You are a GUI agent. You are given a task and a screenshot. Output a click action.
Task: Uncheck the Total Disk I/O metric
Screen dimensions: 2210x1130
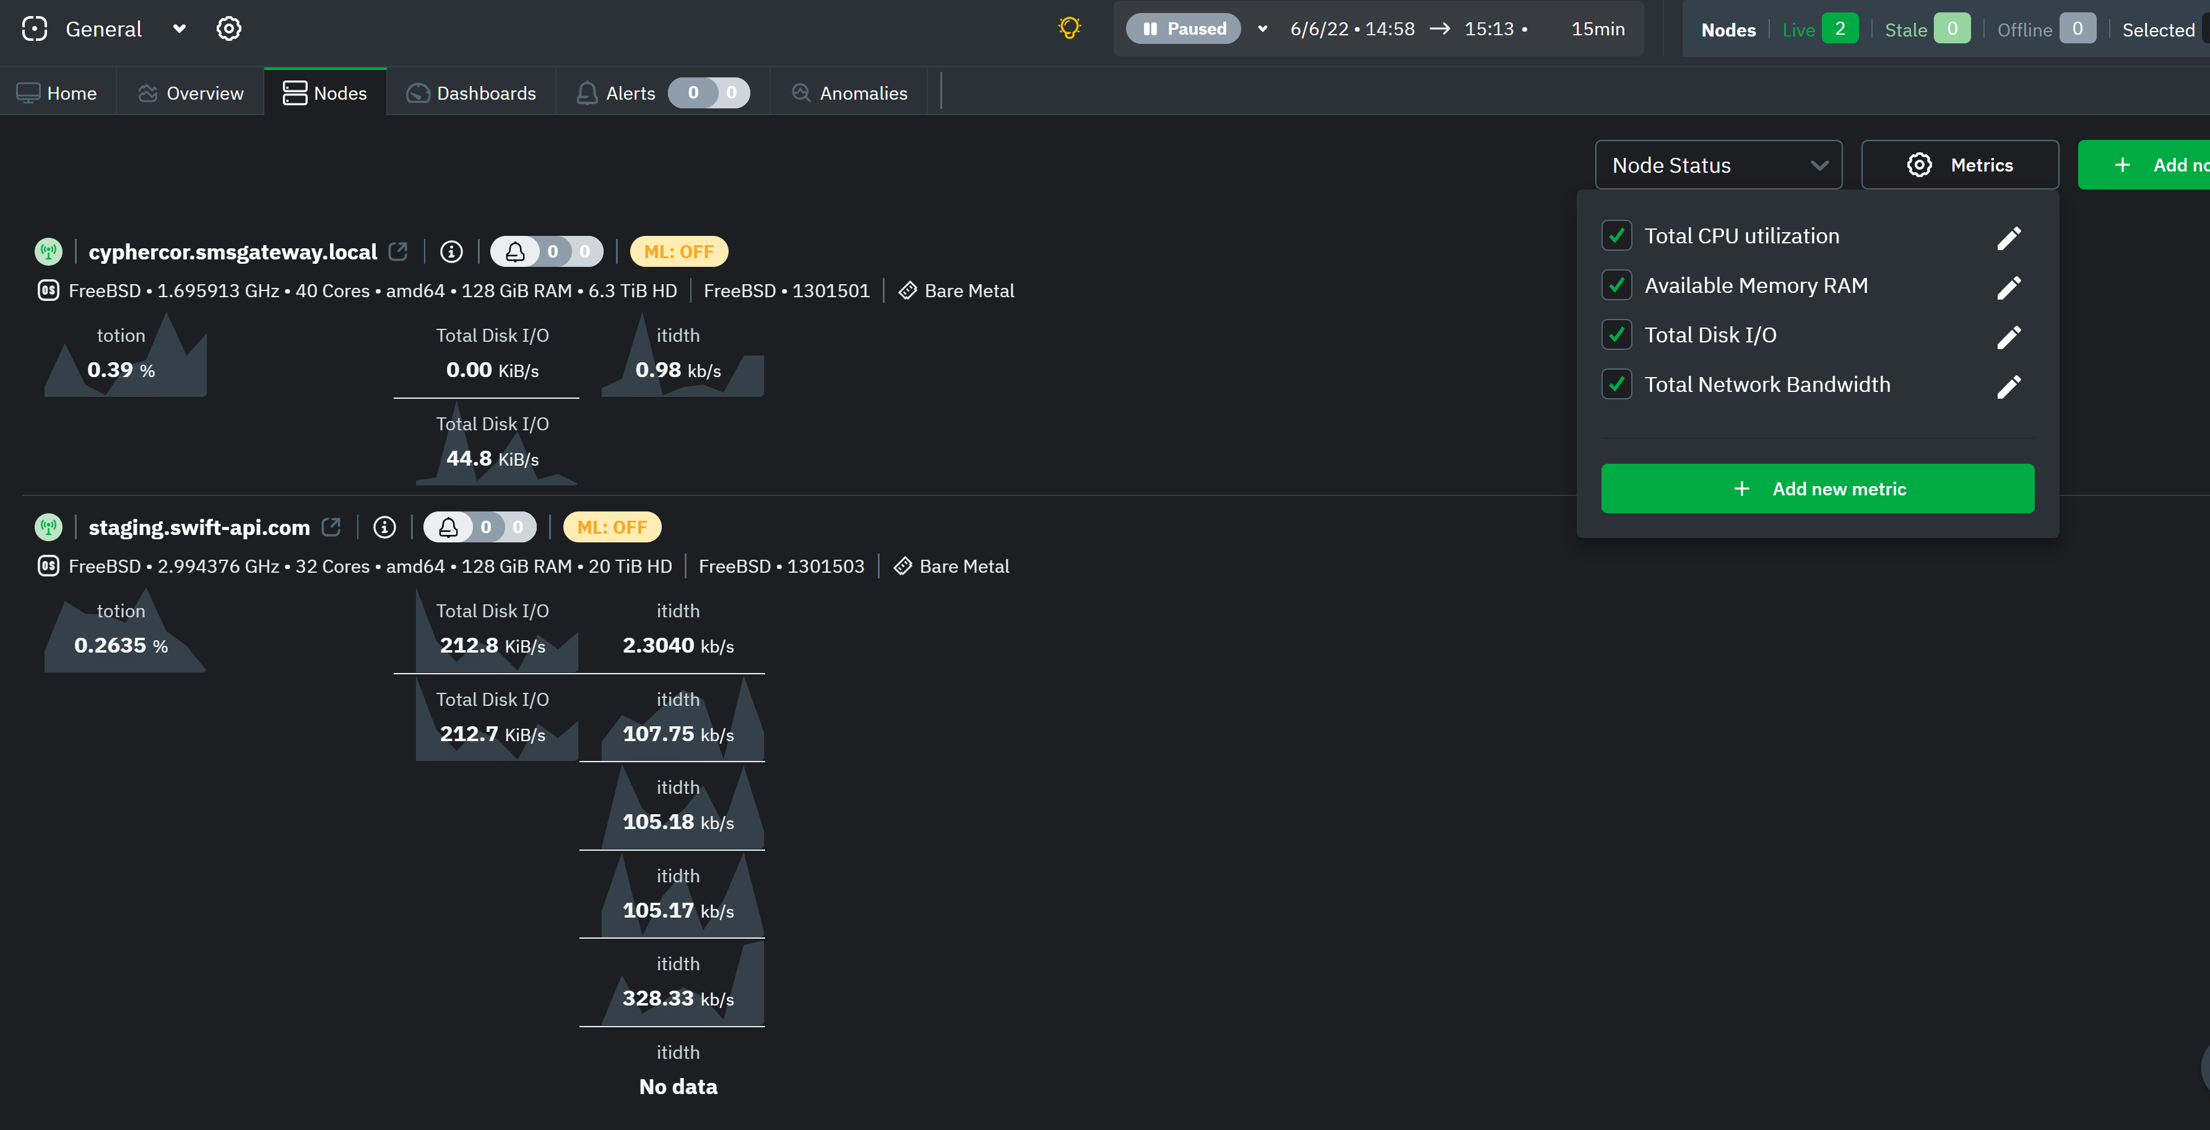[1617, 334]
